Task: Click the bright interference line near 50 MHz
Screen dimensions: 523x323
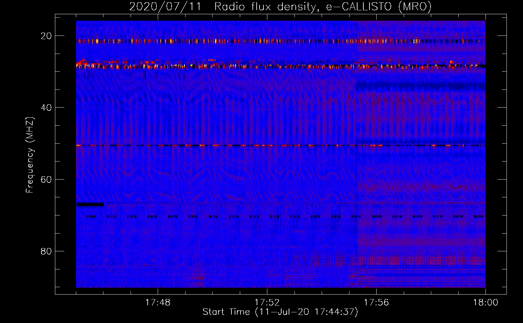Action: (x=226, y=146)
